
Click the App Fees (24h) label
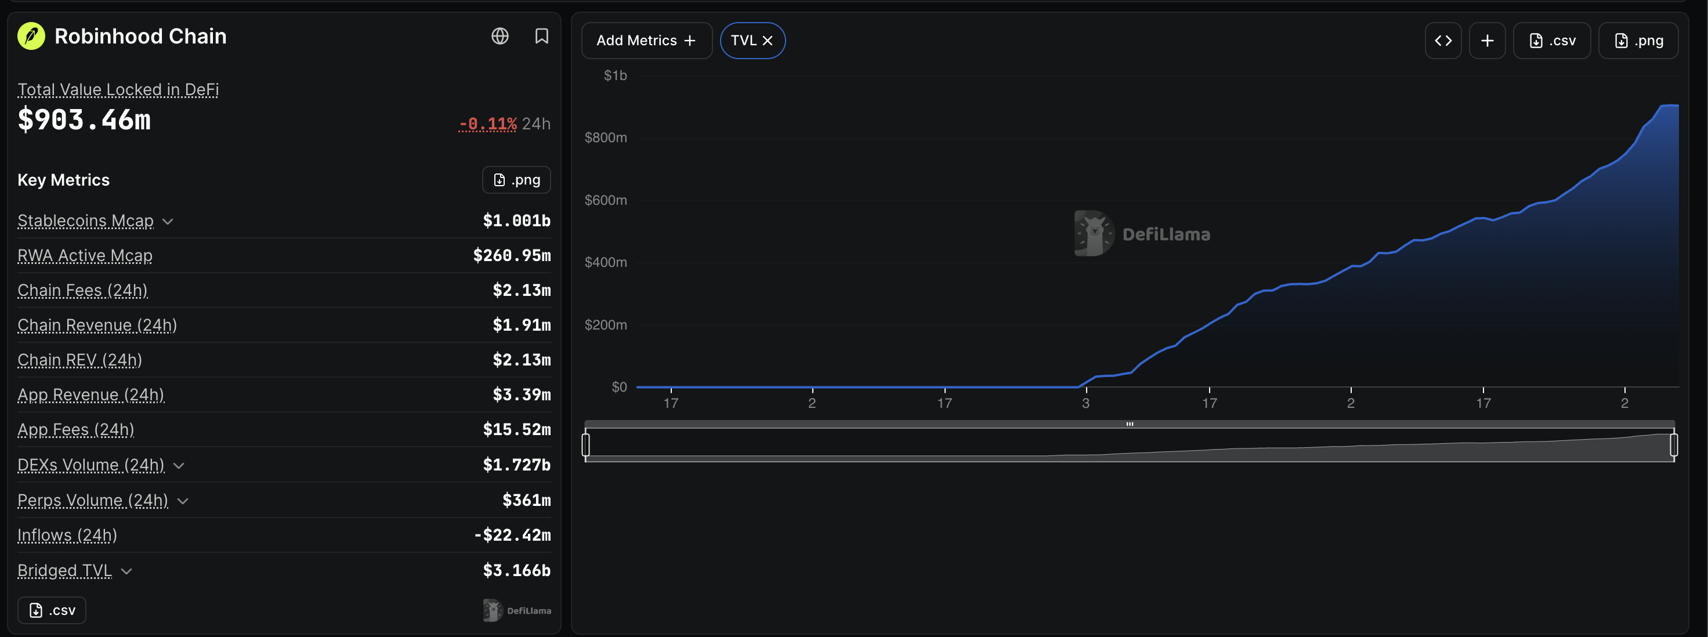click(x=75, y=429)
